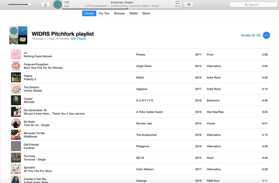This screenshot has width=279, height=183.
Task: Open the AirPlay output menu
Action: tap(45, 5)
